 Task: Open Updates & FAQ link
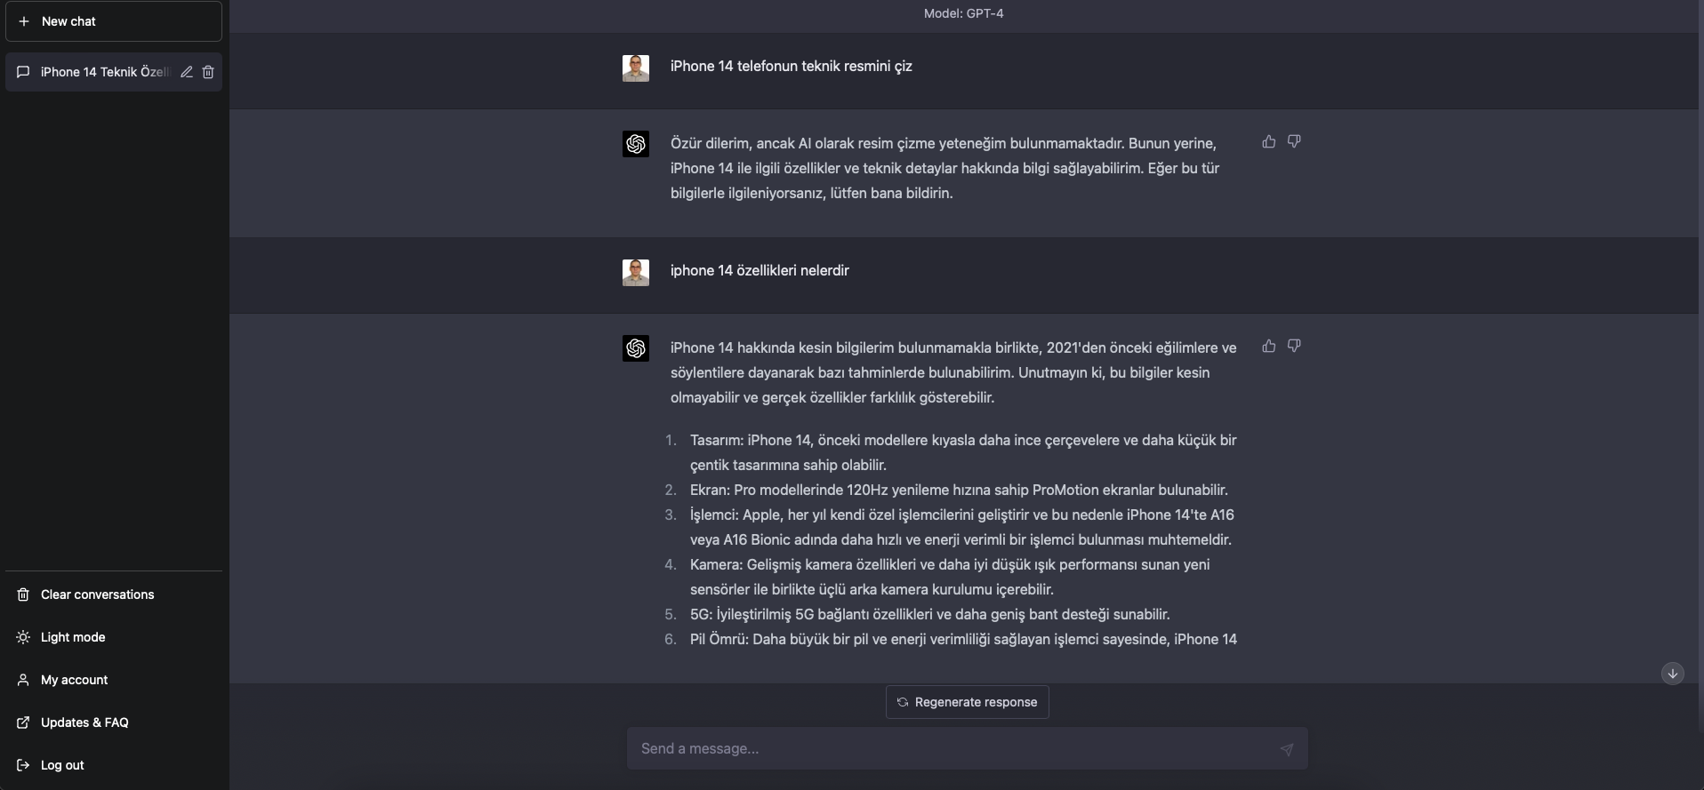[x=114, y=722]
